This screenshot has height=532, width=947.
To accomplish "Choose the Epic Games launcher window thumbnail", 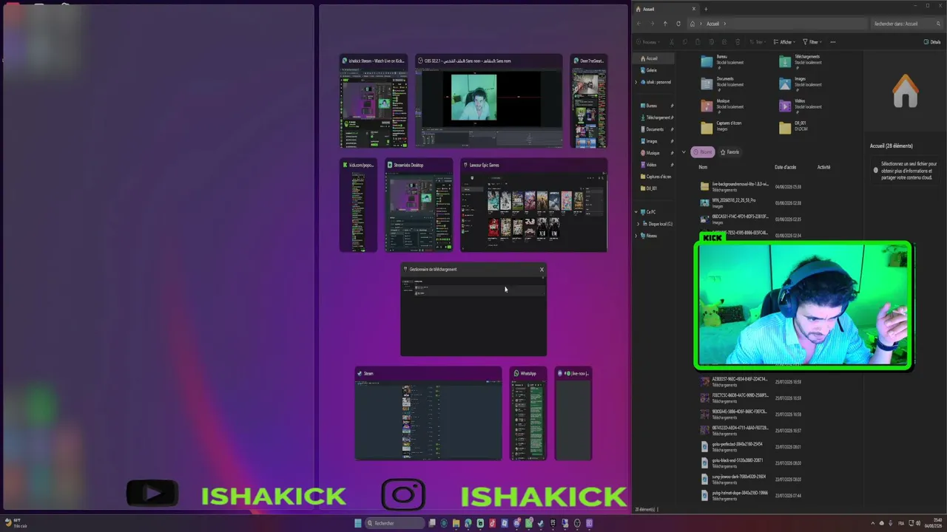I will pos(534,205).
